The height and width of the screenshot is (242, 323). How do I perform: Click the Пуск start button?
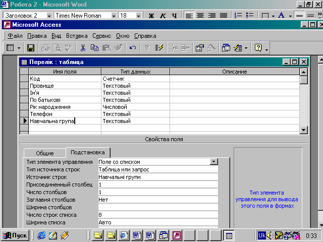[15, 235]
